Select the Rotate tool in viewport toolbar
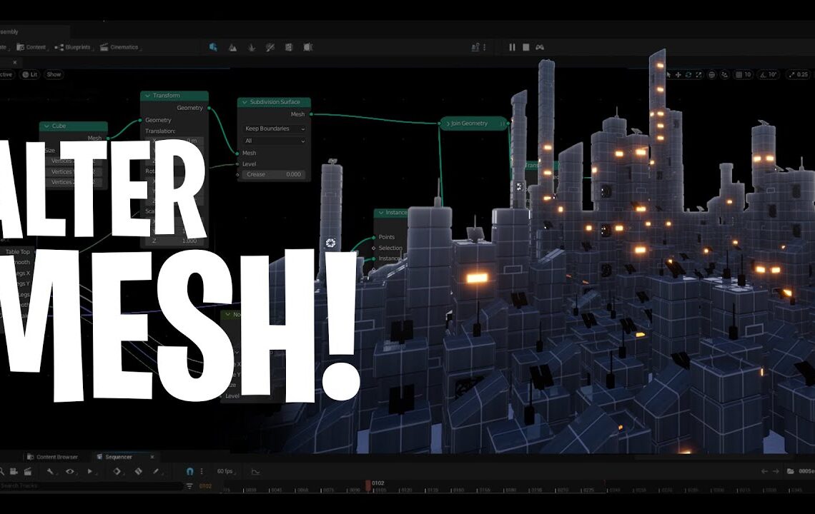This screenshot has width=815, height=514. pyautogui.click(x=688, y=74)
